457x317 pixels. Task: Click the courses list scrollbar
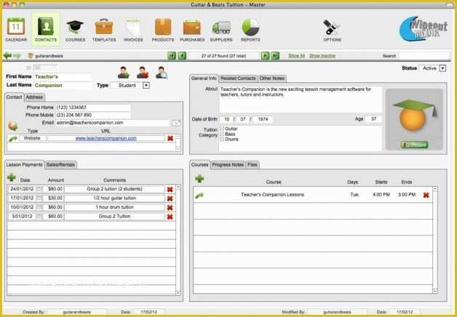(x=435, y=240)
